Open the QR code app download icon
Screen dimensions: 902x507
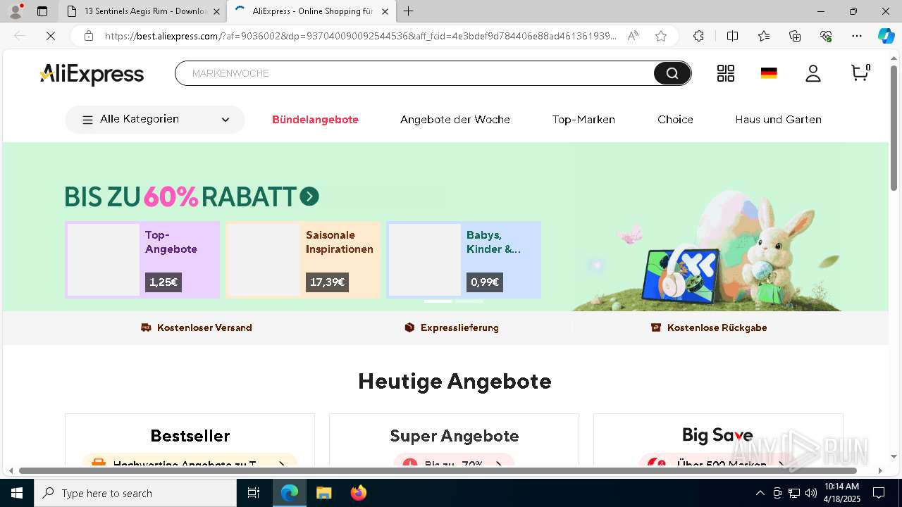click(x=726, y=73)
